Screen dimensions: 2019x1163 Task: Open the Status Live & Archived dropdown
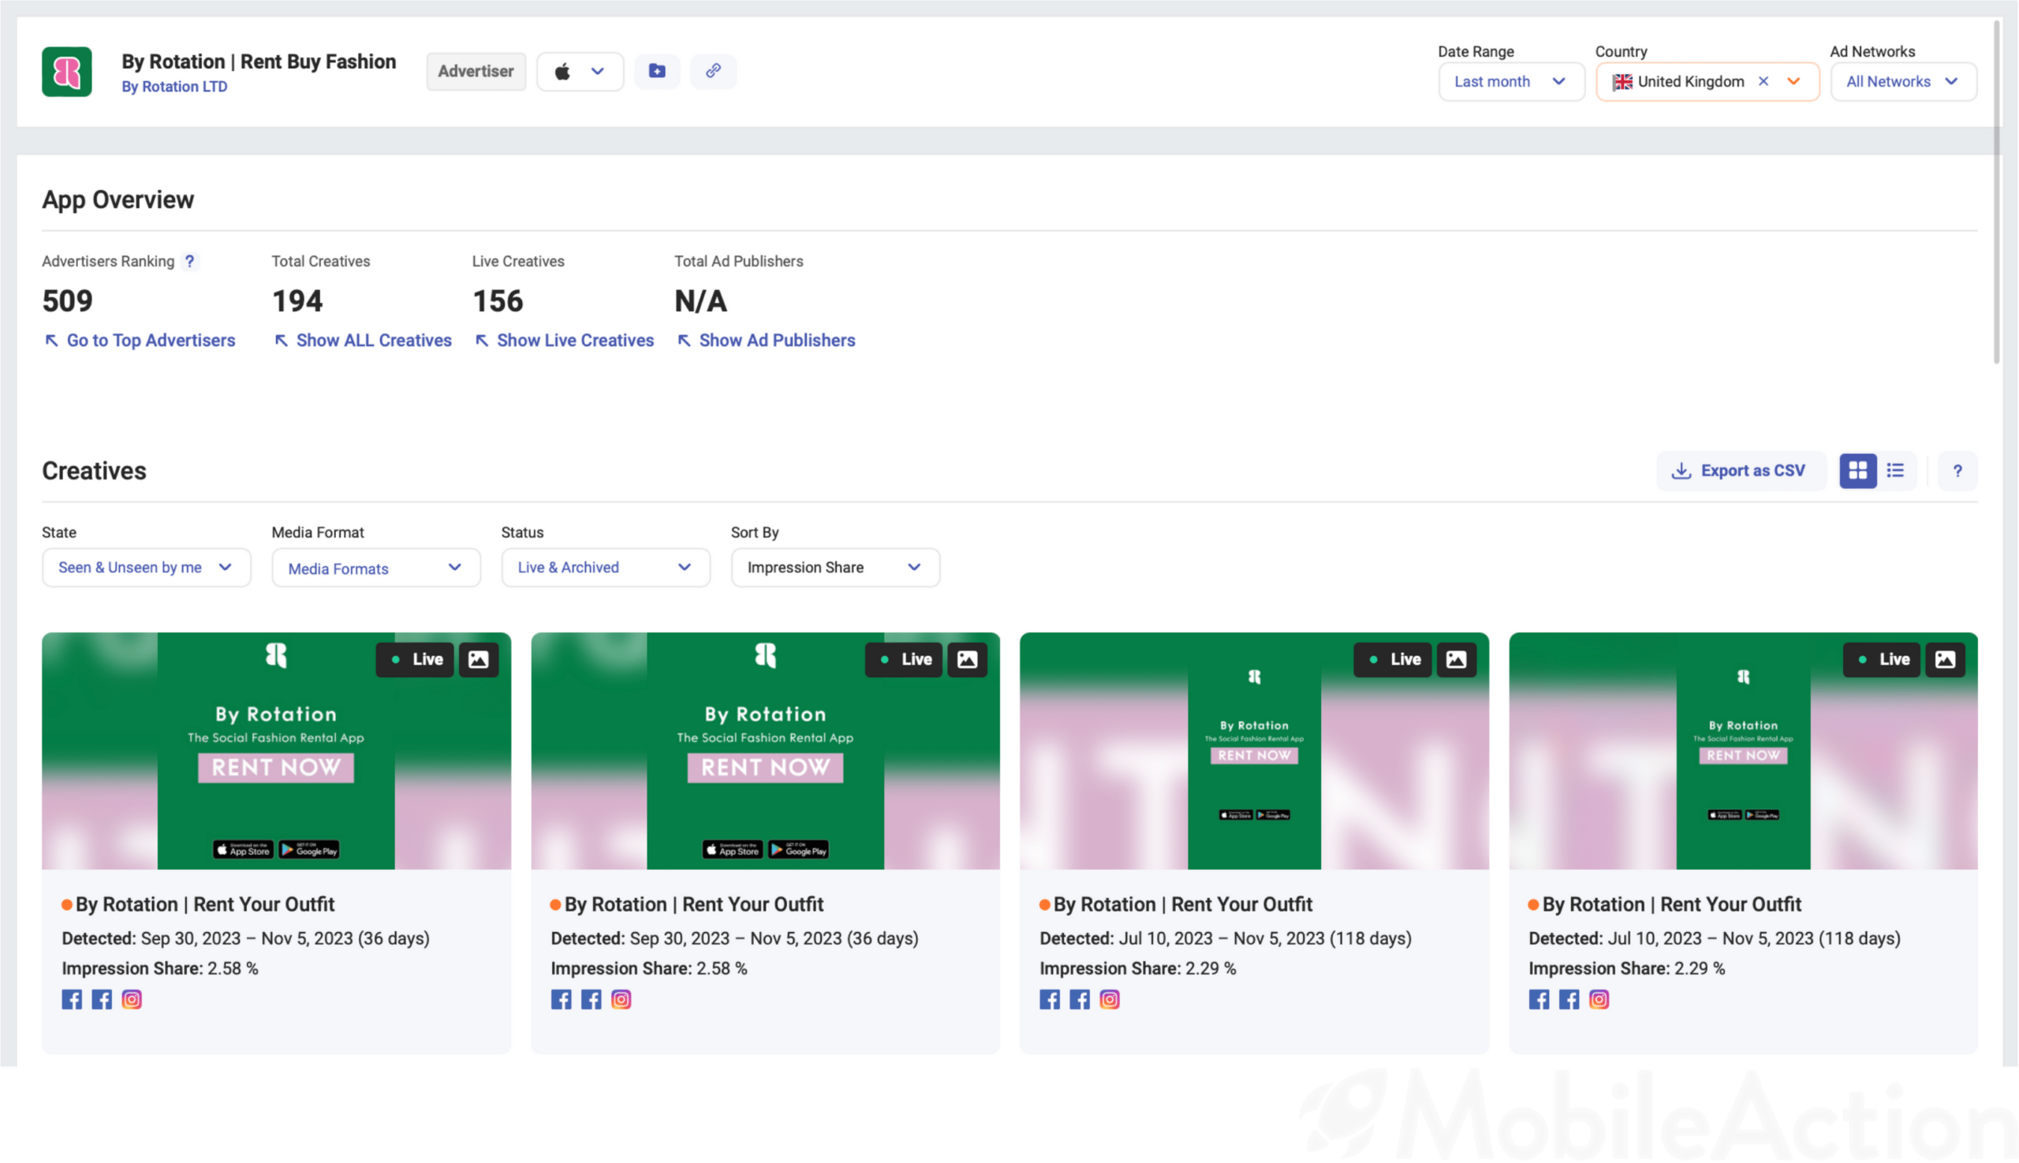pyautogui.click(x=606, y=567)
